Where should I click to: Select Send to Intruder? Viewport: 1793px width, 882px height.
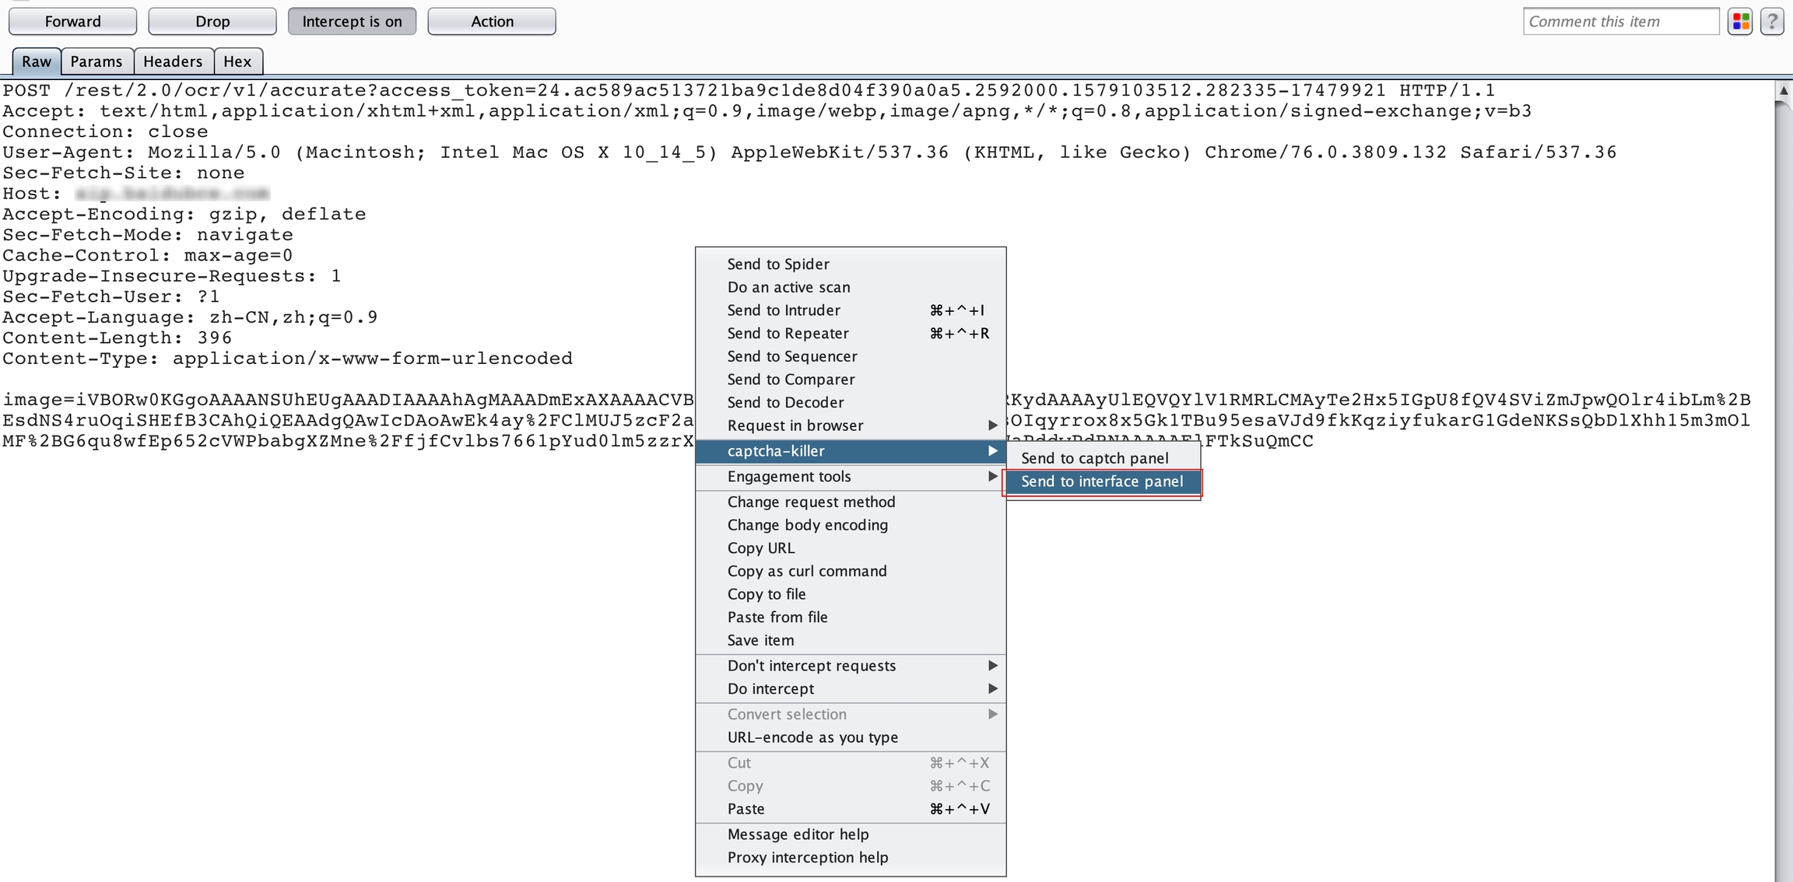tap(784, 310)
